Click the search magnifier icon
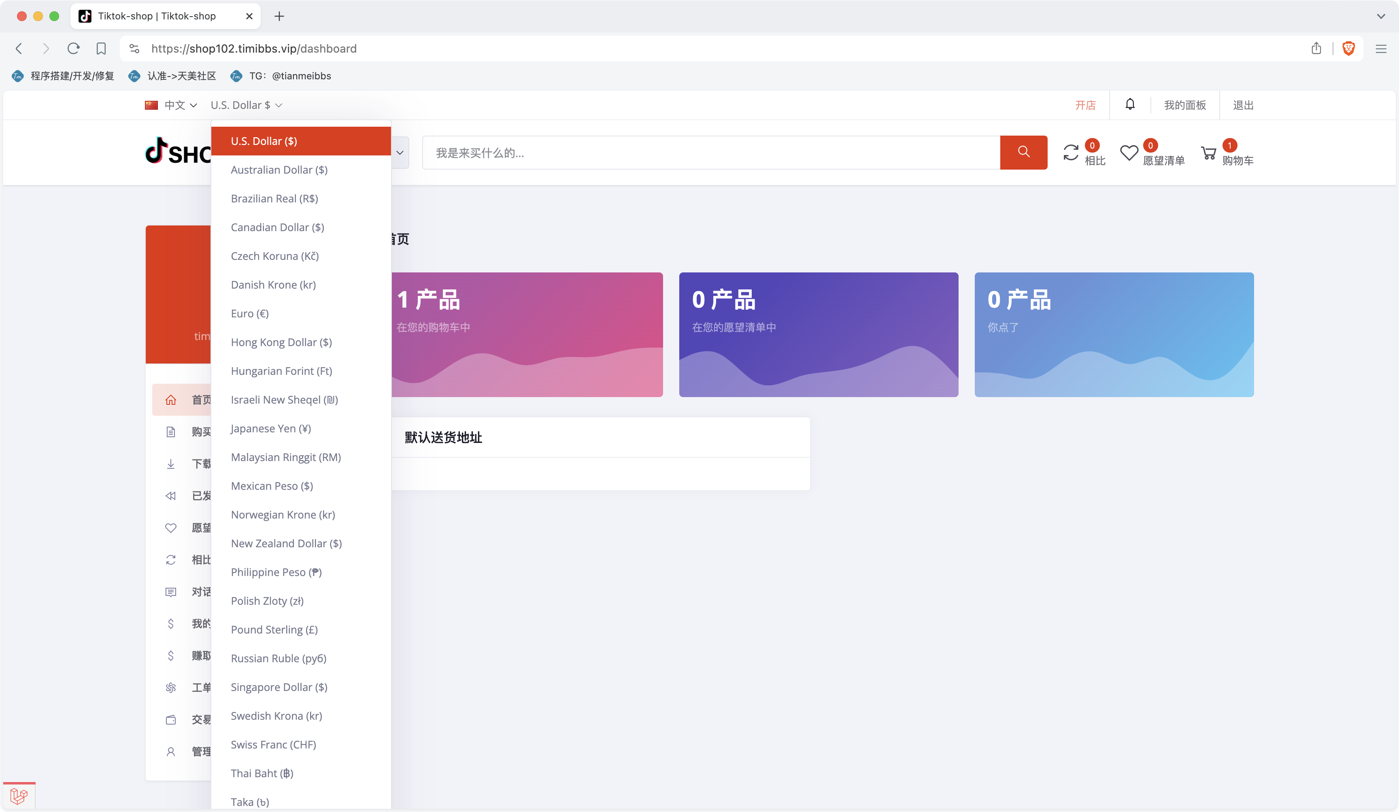Screen dimensions: 1399x812 1023,152
